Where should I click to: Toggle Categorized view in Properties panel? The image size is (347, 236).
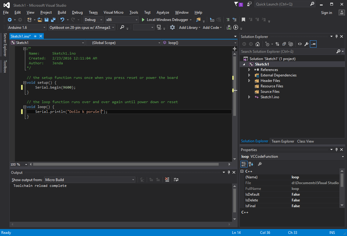(244, 164)
